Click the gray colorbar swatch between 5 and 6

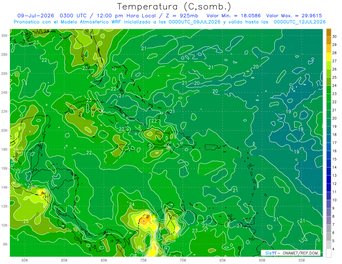(x=329, y=237)
